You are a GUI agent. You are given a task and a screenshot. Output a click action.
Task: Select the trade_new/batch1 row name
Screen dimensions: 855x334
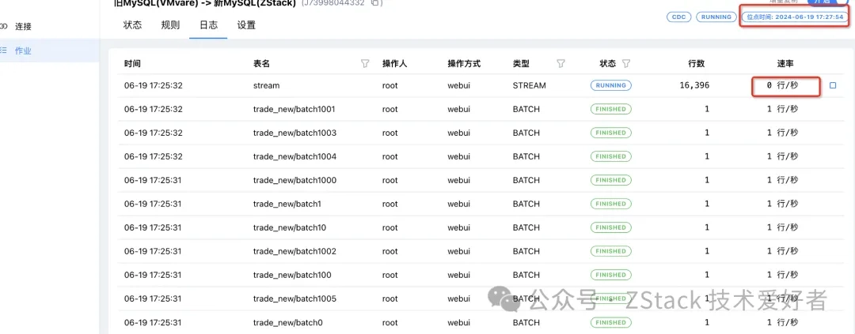coord(287,204)
